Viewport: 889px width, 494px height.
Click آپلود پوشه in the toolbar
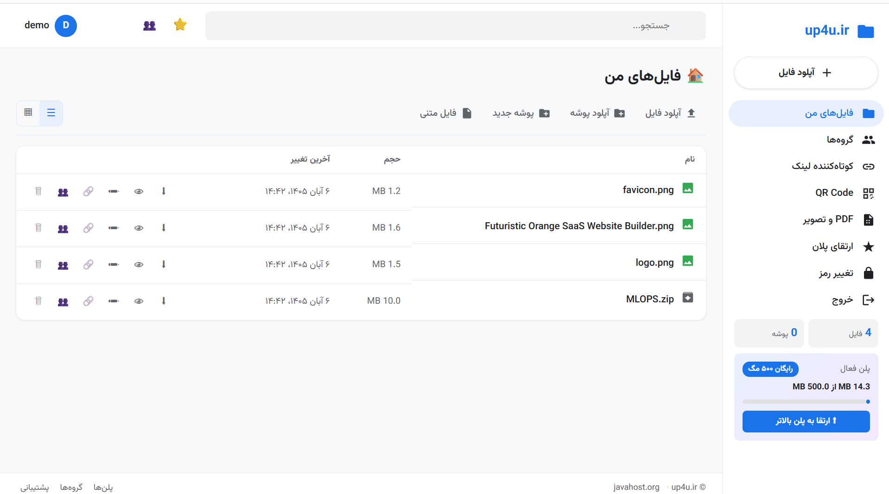coord(597,113)
